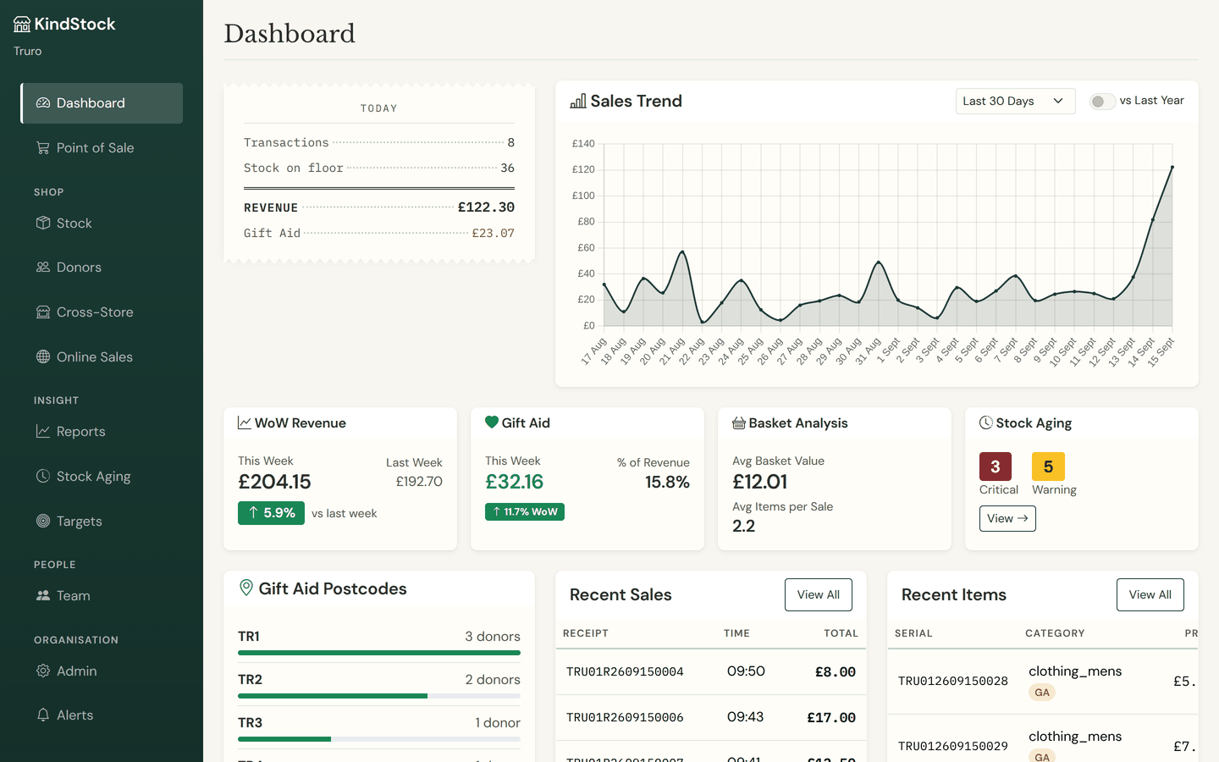1219x762 pixels.
Task: Click the Cross-Store shop icon
Action: pos(43,312)
